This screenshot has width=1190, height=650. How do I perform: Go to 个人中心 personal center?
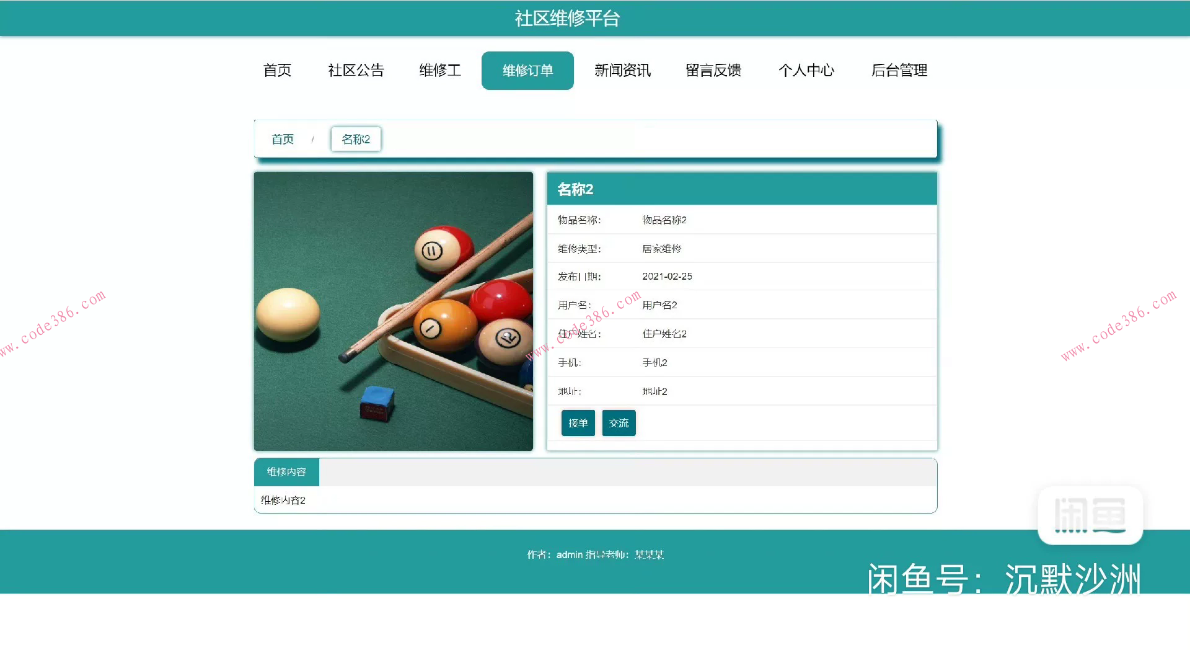(806, 70)
